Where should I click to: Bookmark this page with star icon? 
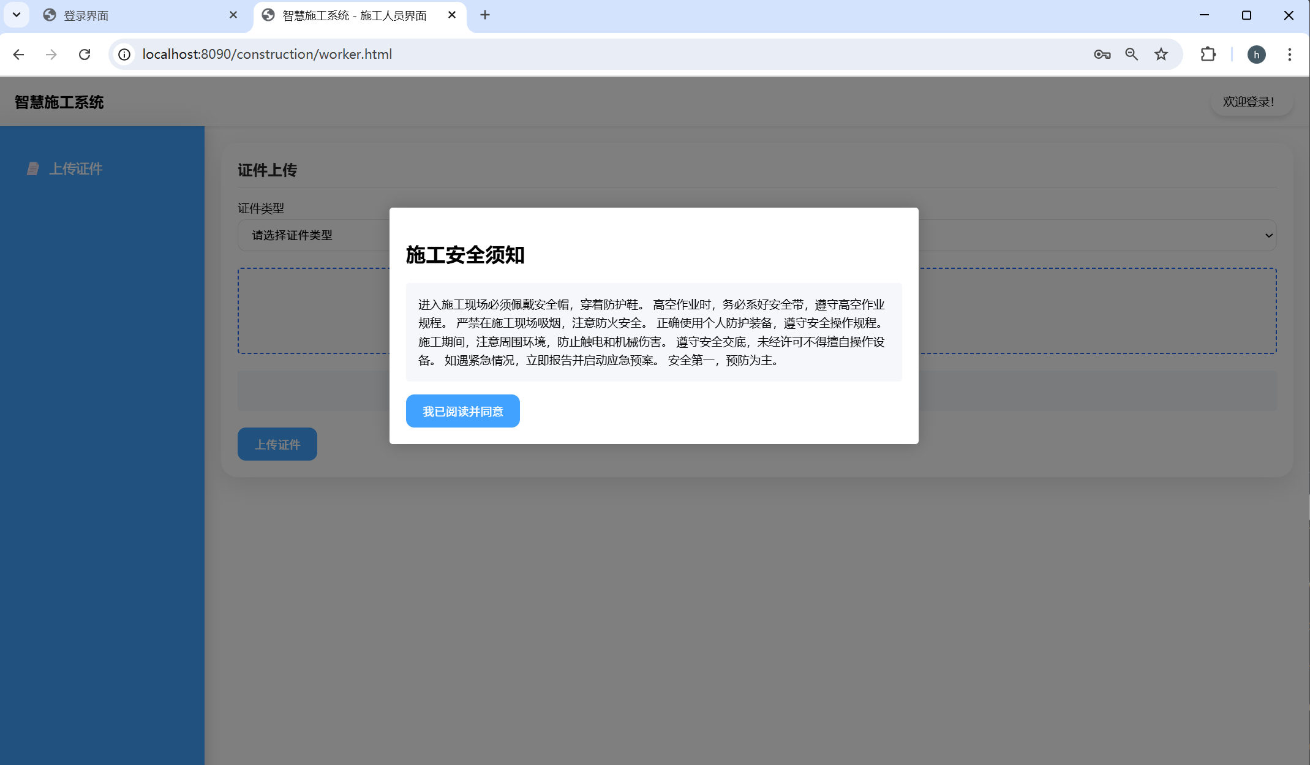[x=1161, y=55]
